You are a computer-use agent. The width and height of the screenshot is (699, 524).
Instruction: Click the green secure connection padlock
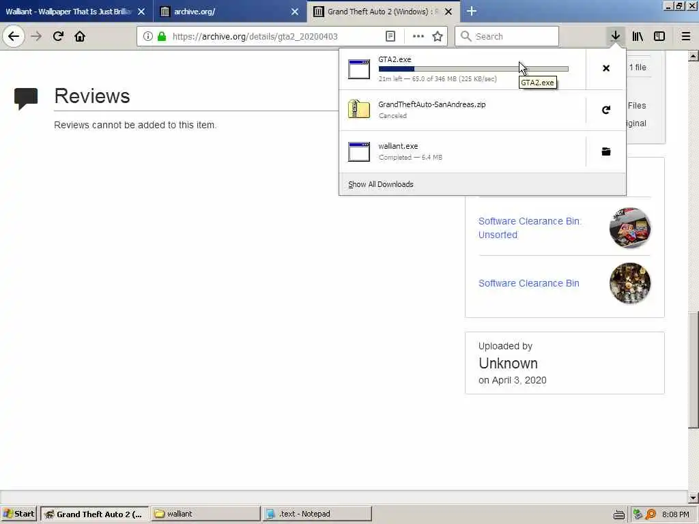[x=162, y=36]
